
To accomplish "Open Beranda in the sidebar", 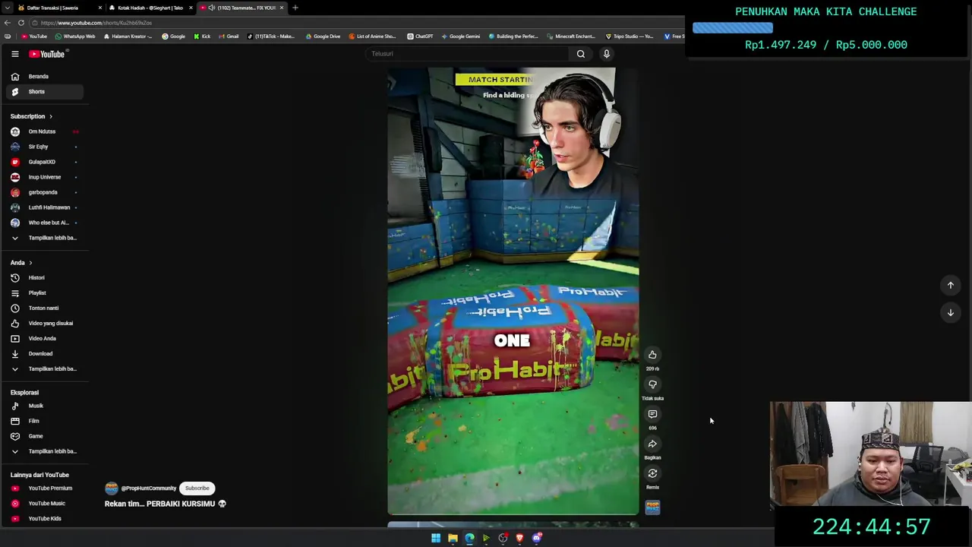I will pos(45,77).
